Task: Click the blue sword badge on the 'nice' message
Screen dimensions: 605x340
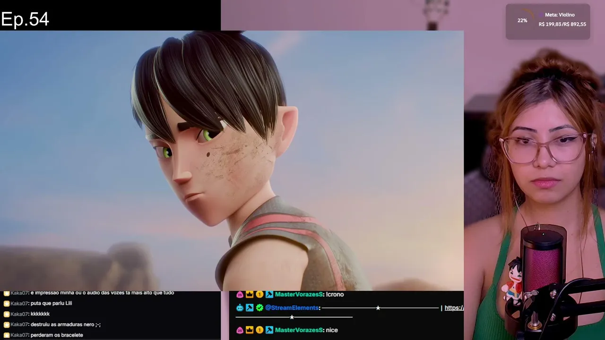Action: [x=269, y=330]
